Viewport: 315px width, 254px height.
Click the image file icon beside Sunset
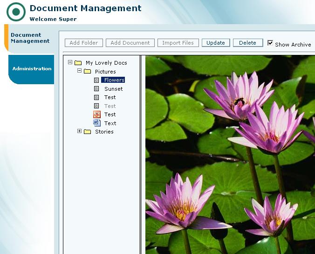[96, 89]
